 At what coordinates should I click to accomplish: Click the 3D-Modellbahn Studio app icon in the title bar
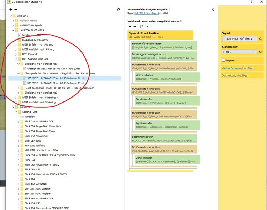click(x=9, y=2)
